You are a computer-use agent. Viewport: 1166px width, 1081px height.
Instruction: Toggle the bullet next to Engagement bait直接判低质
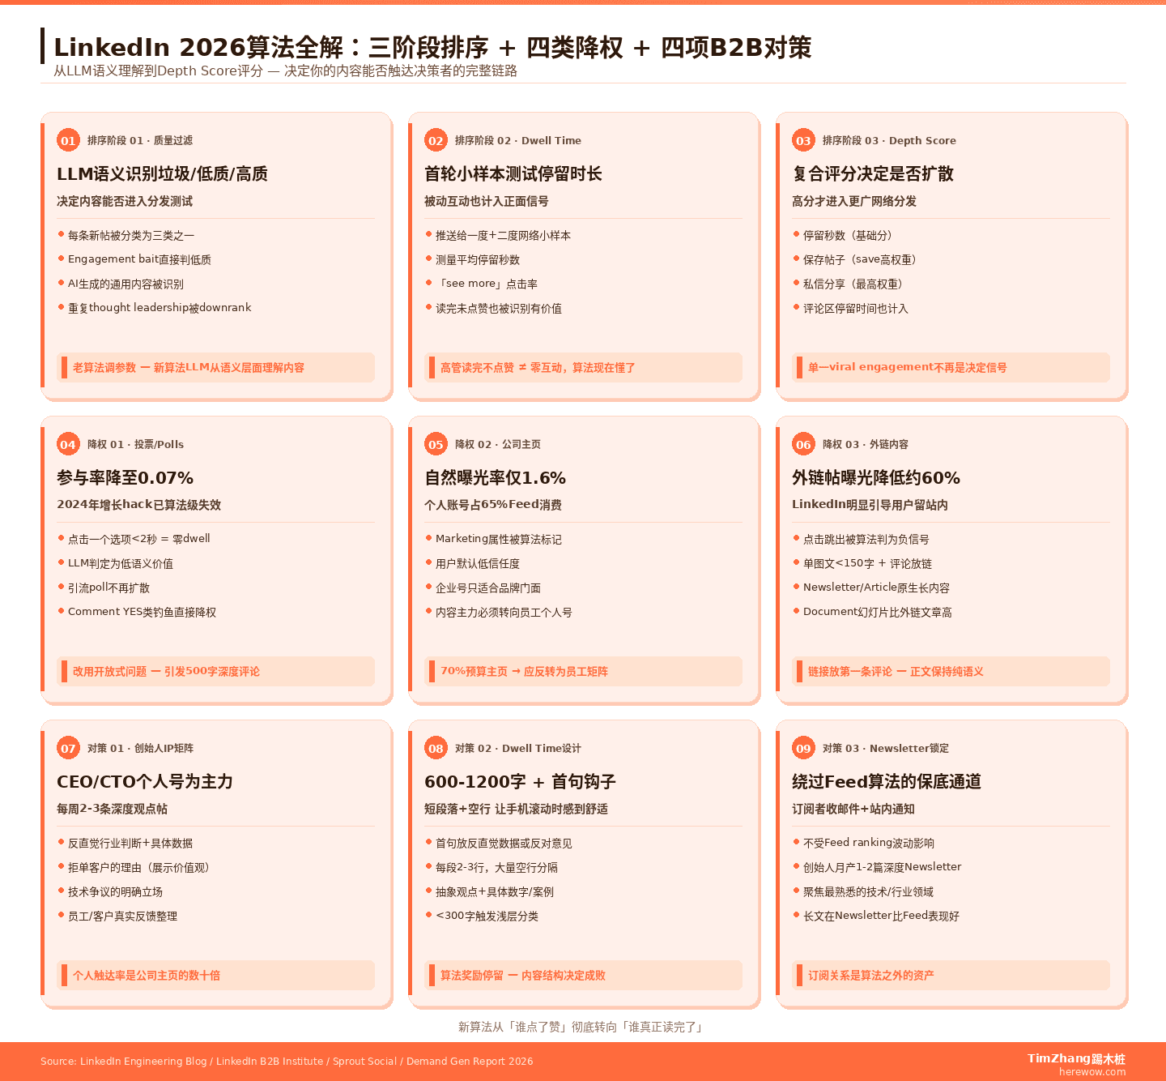(60, 259)
